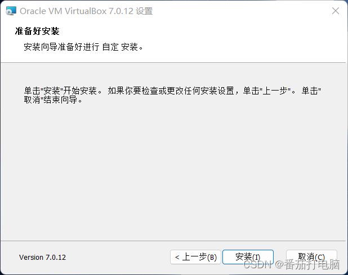
Task: Click the 安装(I) button to start installing
Action: [248, 257]
